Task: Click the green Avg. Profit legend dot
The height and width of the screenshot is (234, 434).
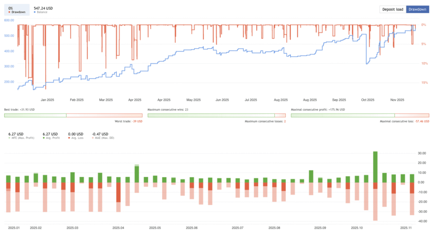Action: tap(44, 138)
